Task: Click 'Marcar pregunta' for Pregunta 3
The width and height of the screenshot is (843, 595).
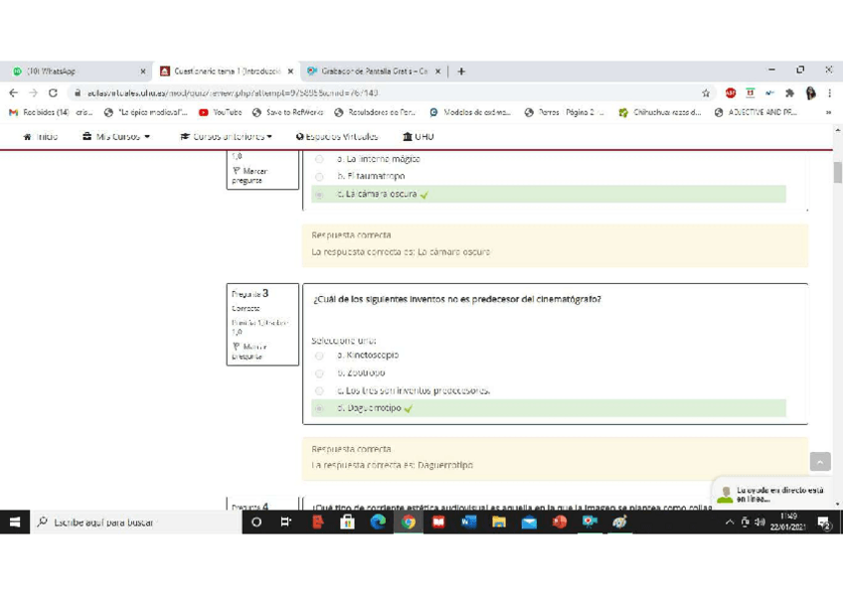Action: [249, 351]
